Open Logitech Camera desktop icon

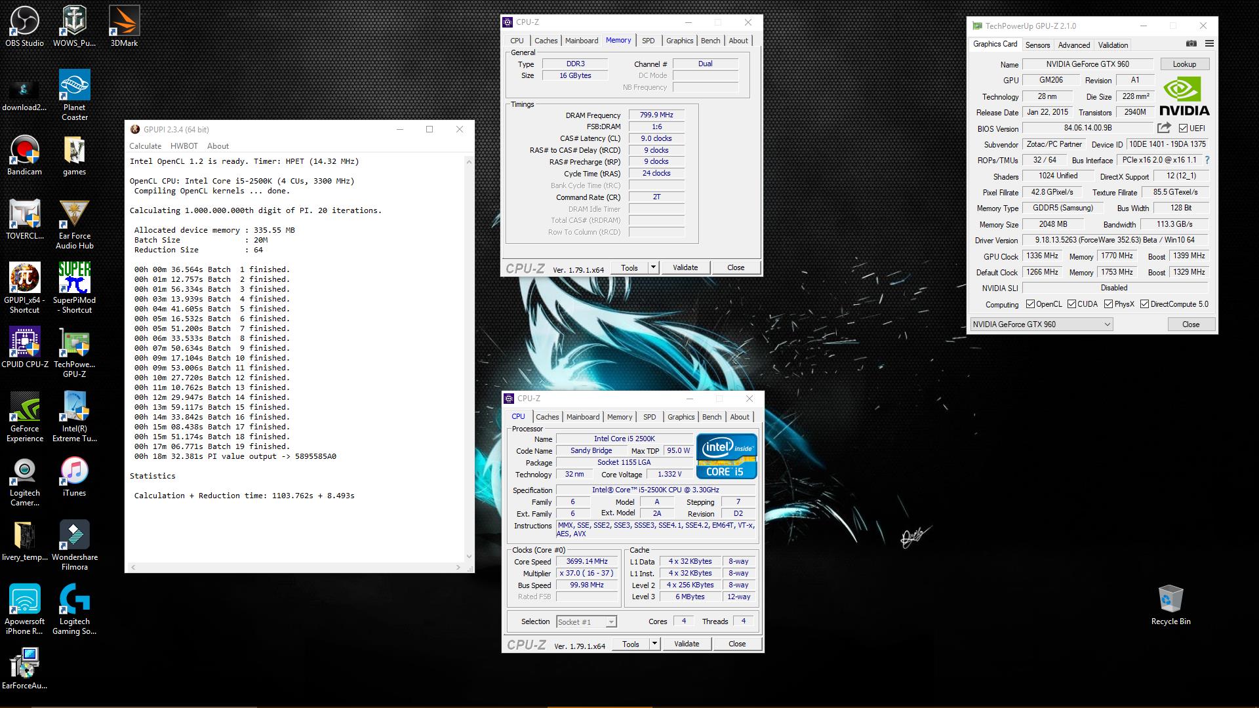[24, 482]
